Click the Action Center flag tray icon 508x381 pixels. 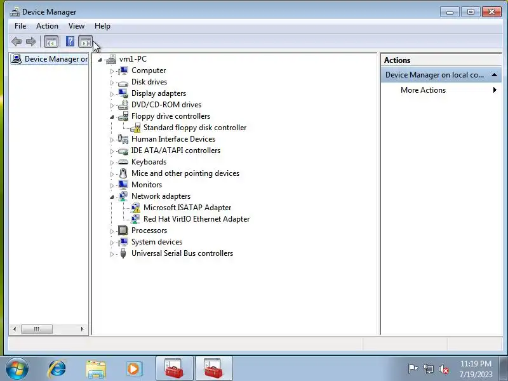click(413, 369)
